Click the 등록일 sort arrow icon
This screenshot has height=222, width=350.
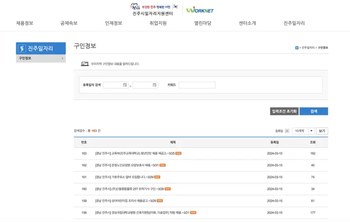(x=287, y=131)
